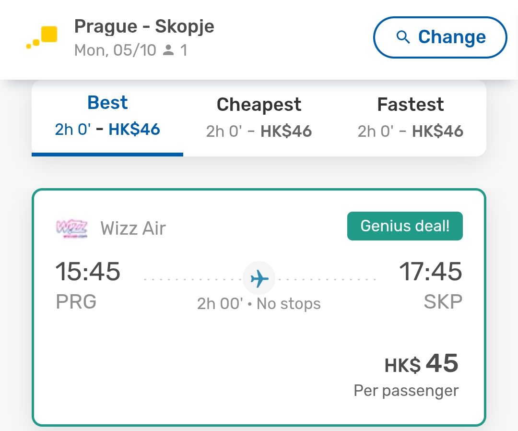Click the HK$ 45 price

tap(421, 364)
